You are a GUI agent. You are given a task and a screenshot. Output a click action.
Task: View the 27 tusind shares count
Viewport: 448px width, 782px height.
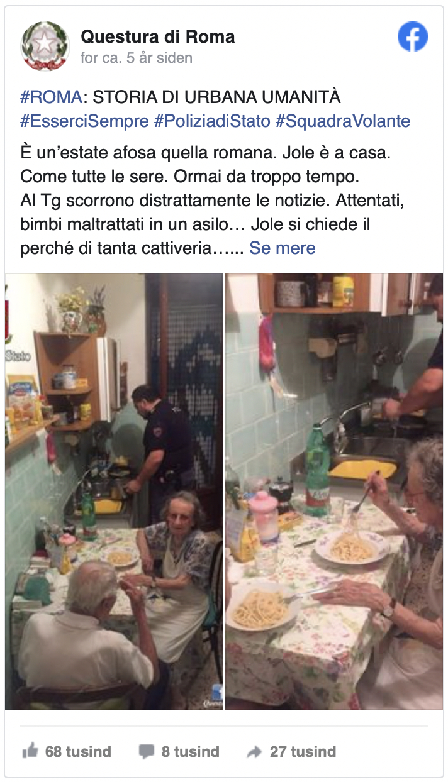click(303, 751)
